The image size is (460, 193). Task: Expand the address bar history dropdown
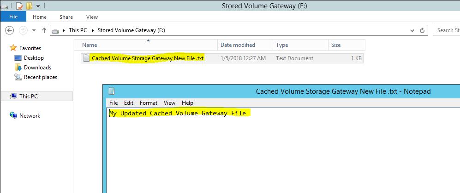click(412, 30)
